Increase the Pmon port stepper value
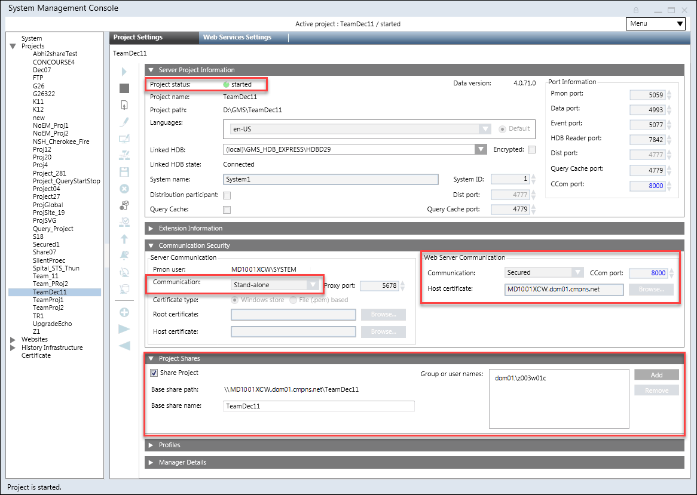 point(669,91)
